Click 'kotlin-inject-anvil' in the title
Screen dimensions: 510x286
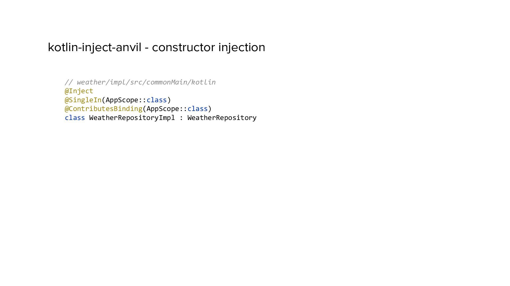(x=95, y=47)
